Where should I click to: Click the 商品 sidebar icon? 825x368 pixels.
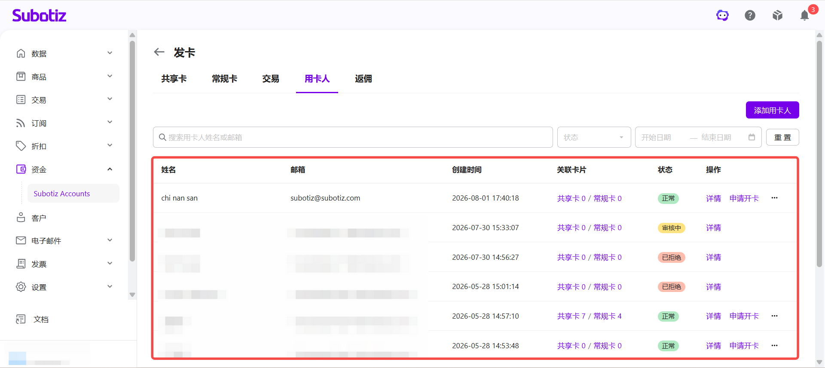click(21, 76)
